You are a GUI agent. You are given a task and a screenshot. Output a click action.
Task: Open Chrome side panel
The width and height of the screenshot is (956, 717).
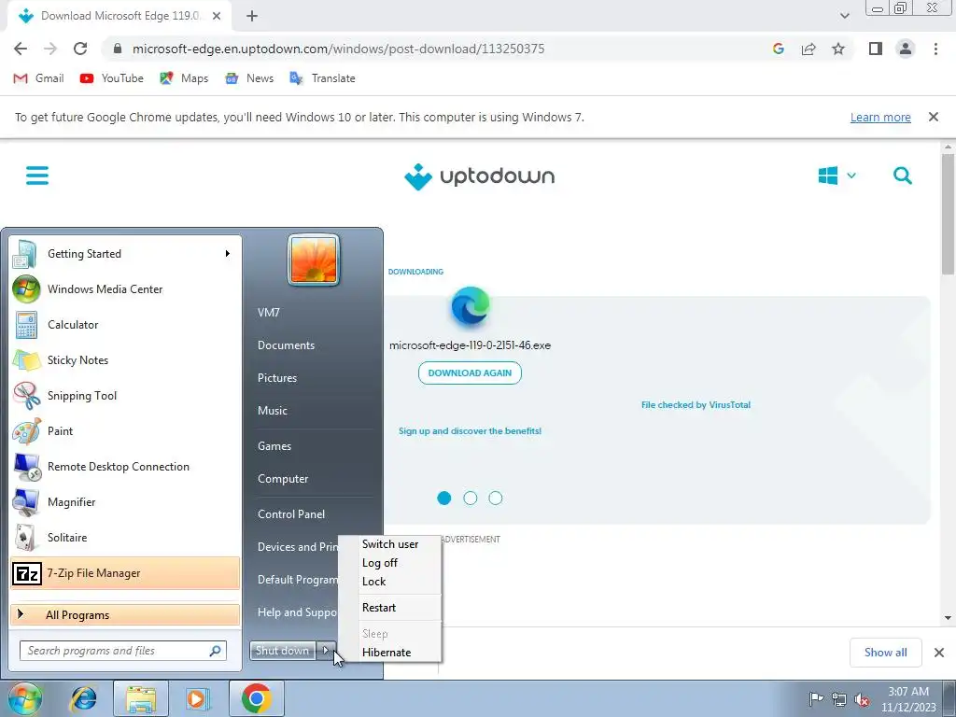[876, 49]
